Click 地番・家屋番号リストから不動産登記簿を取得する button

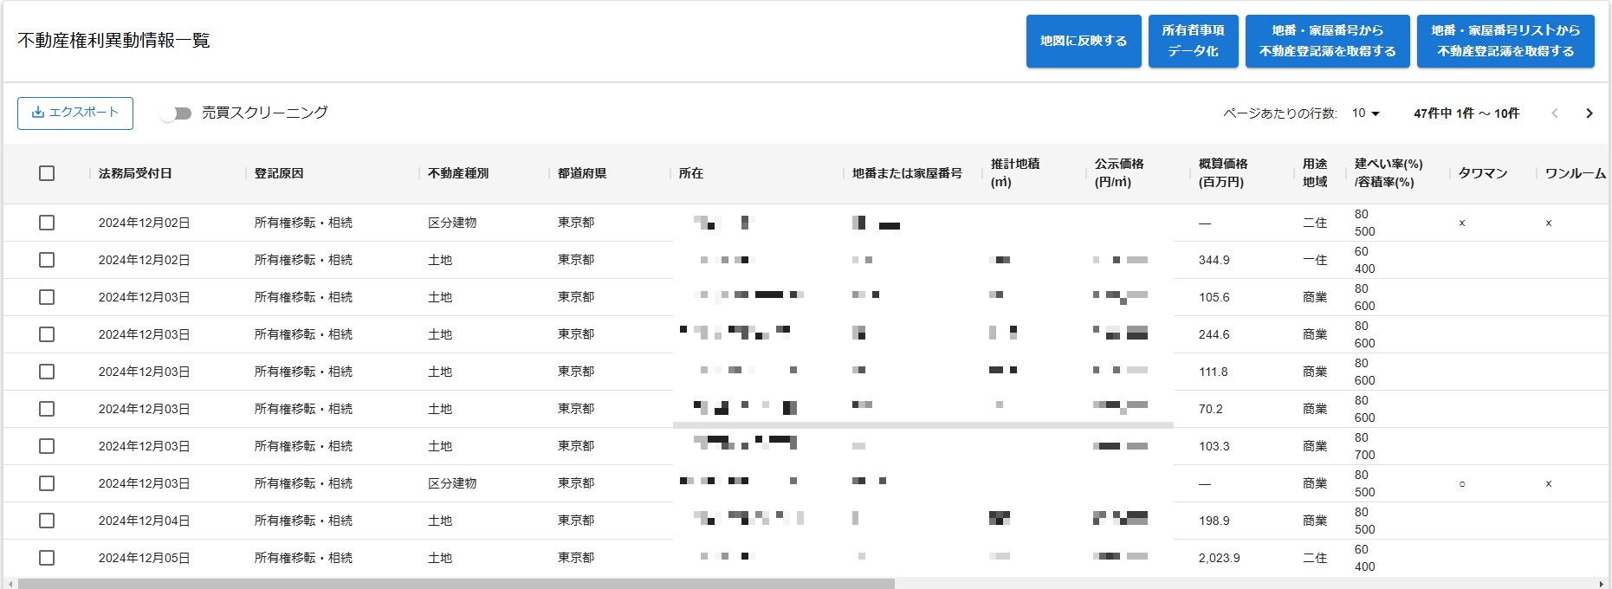pyautogui.click(x=1505, y=41)
